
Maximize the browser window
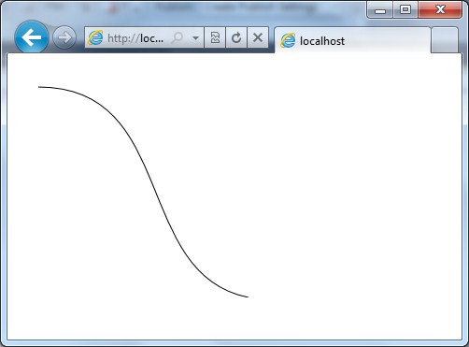[x=405, y=10]
